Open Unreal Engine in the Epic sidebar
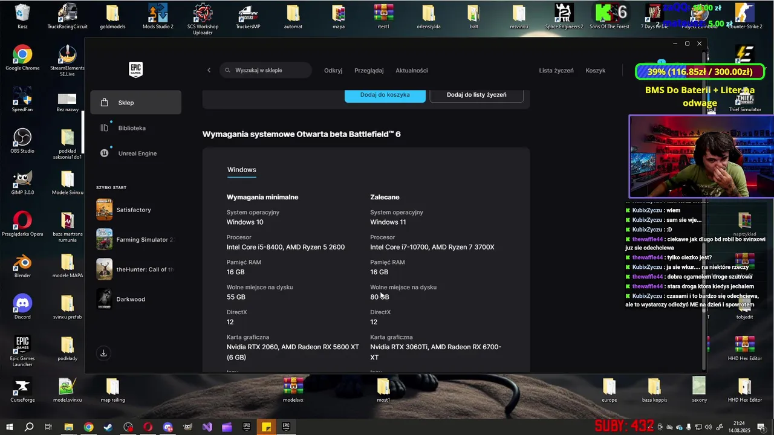Screen dimensions: 774x435 coord(136,153)
